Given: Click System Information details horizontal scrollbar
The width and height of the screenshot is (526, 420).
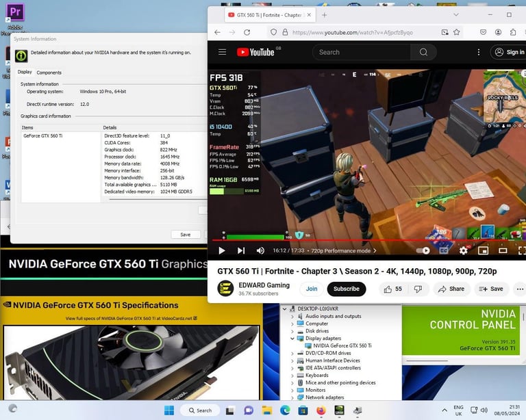Looking at the screenshot, I should coord(158,199).
